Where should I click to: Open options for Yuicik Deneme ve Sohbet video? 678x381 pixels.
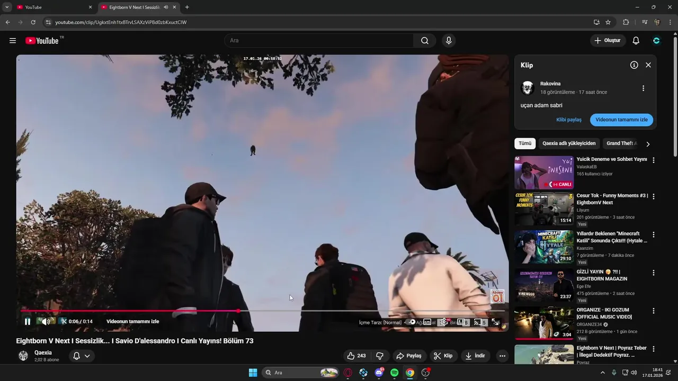pos(653,160)
